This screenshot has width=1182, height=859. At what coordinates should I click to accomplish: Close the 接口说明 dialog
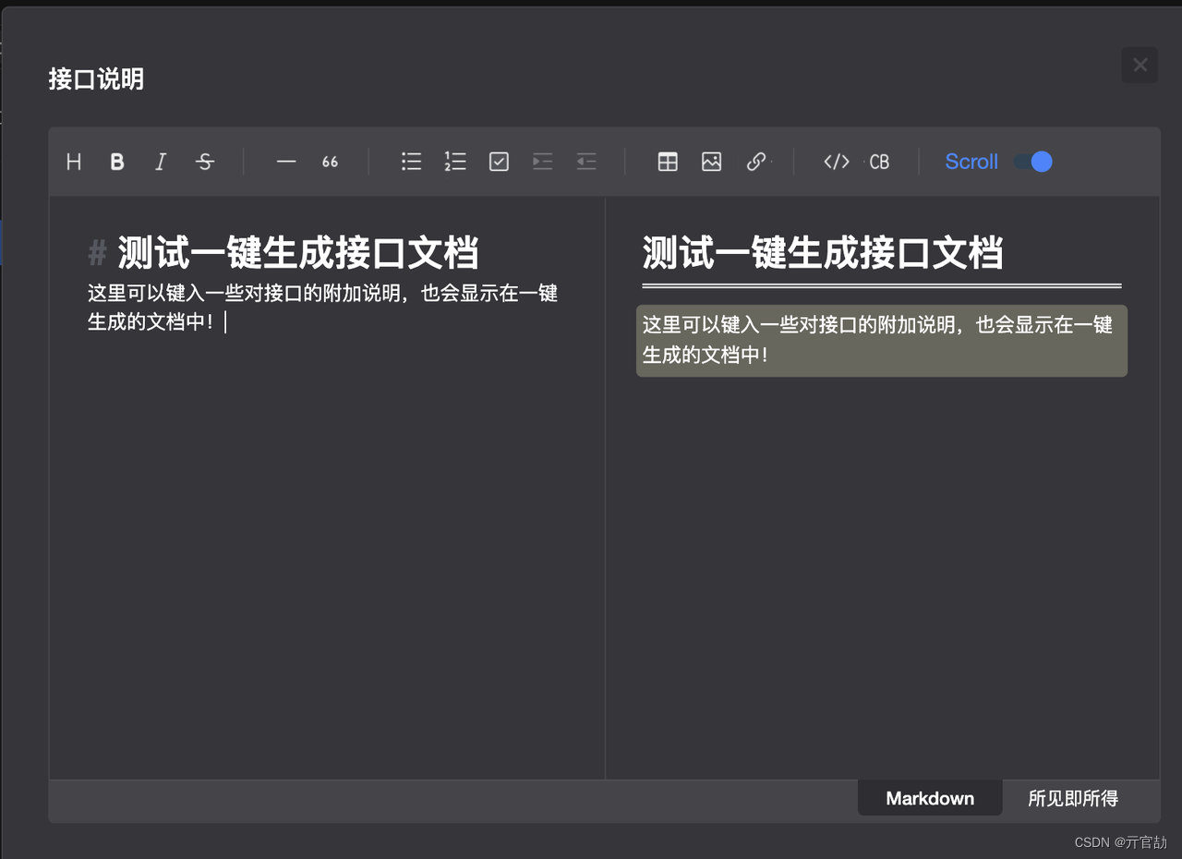point(1140,65)
